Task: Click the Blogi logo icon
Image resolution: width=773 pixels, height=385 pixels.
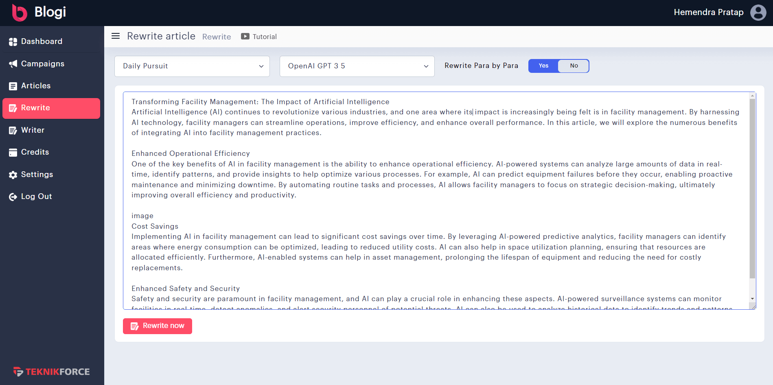Action: click(19, 13)
